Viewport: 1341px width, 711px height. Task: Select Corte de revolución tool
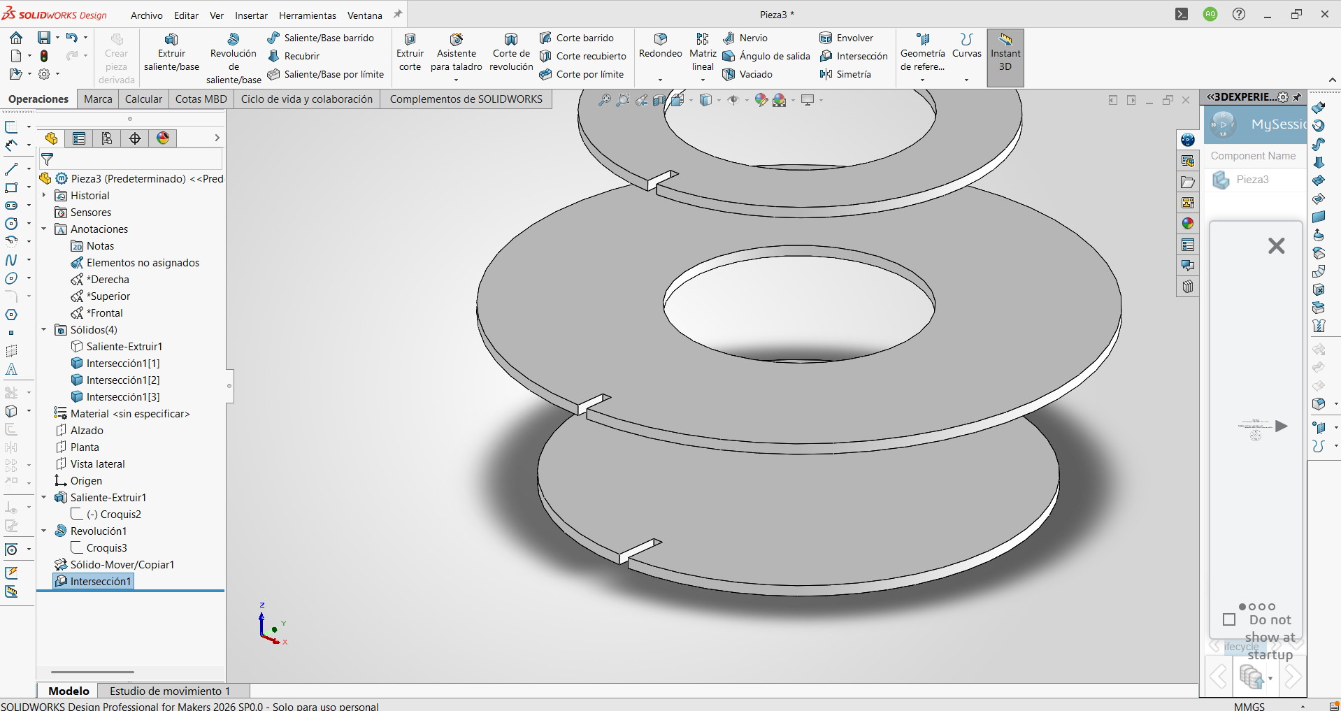(x=511, y=53)
